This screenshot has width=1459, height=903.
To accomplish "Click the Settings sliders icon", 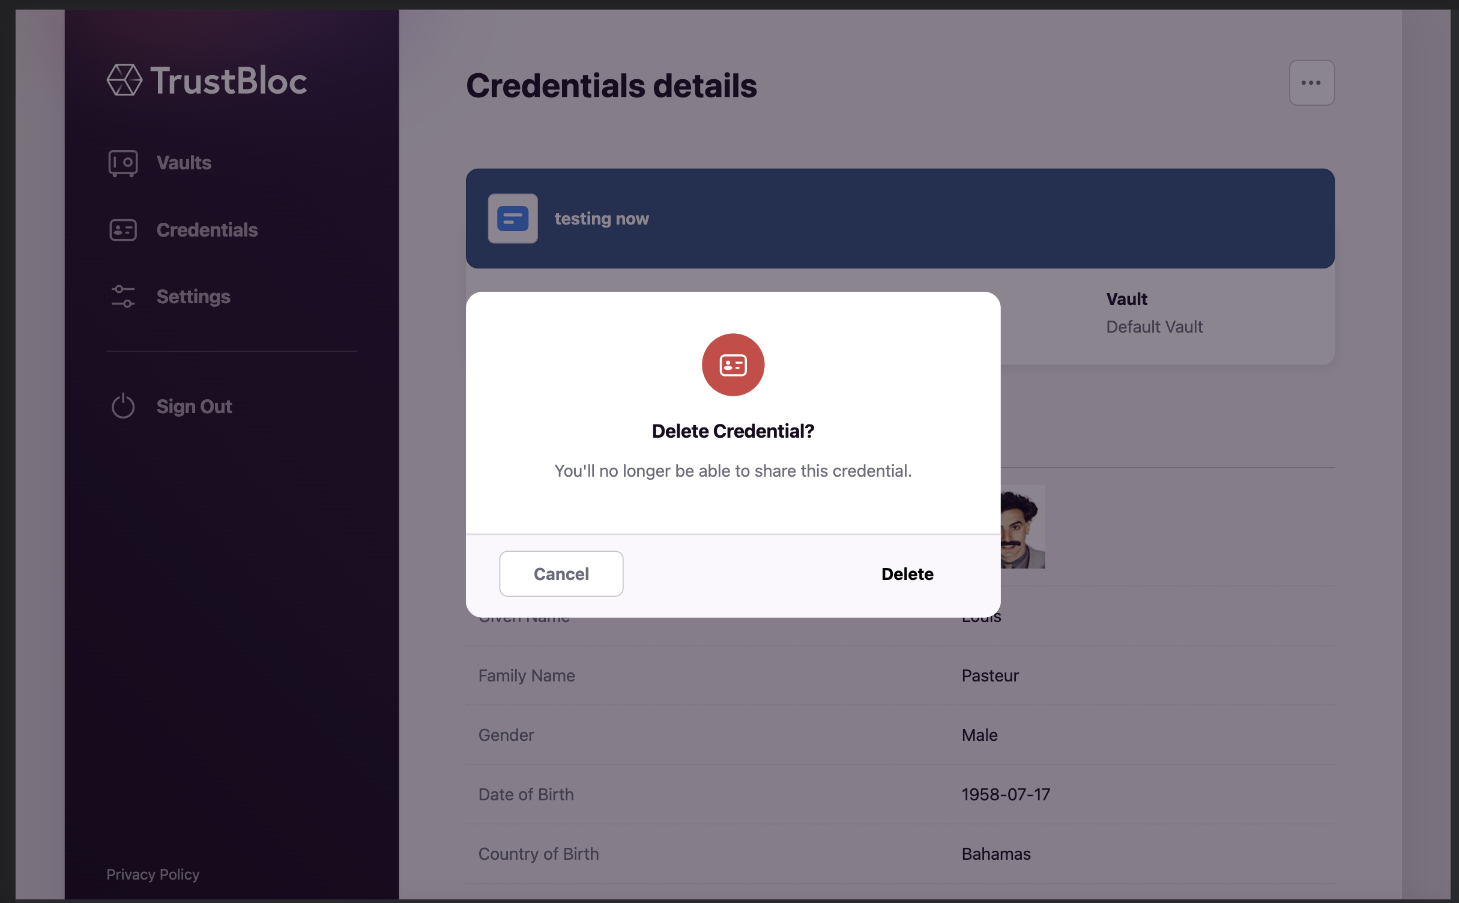I will tap(123, 297).
